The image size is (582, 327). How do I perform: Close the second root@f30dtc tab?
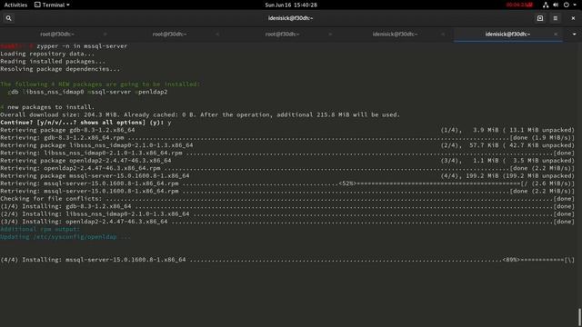click(x=217, y=35)
